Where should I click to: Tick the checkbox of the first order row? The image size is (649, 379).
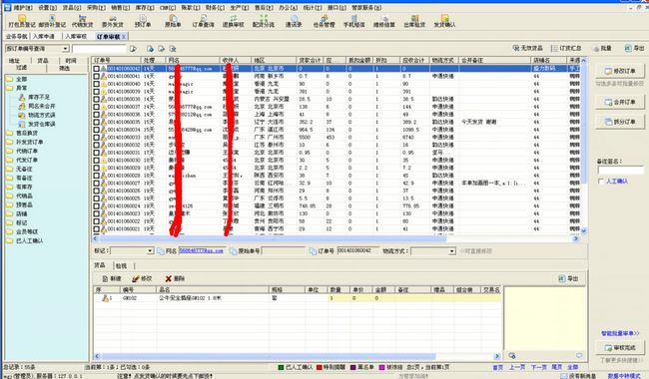pos(96,69)
